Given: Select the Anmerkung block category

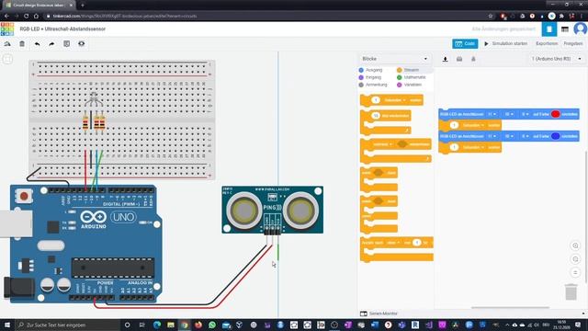Looking at the screenshot, I should (x=373, y=85).
